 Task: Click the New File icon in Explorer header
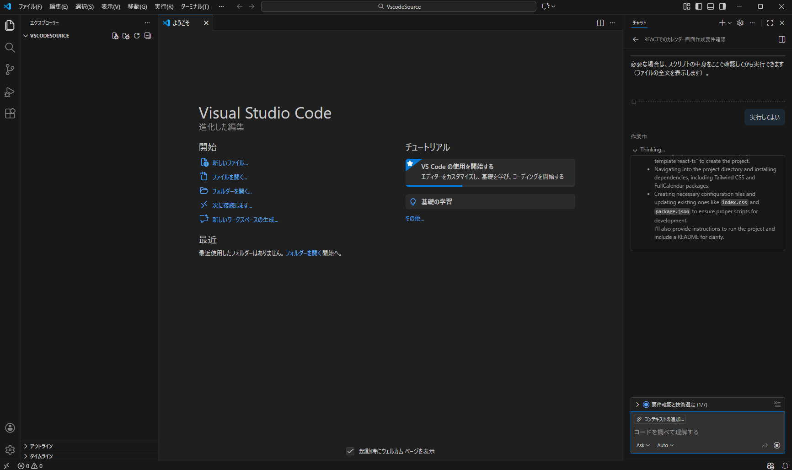[115, 36]
